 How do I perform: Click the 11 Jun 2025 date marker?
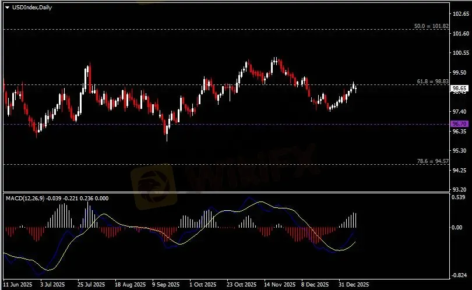tap(16, 285)
